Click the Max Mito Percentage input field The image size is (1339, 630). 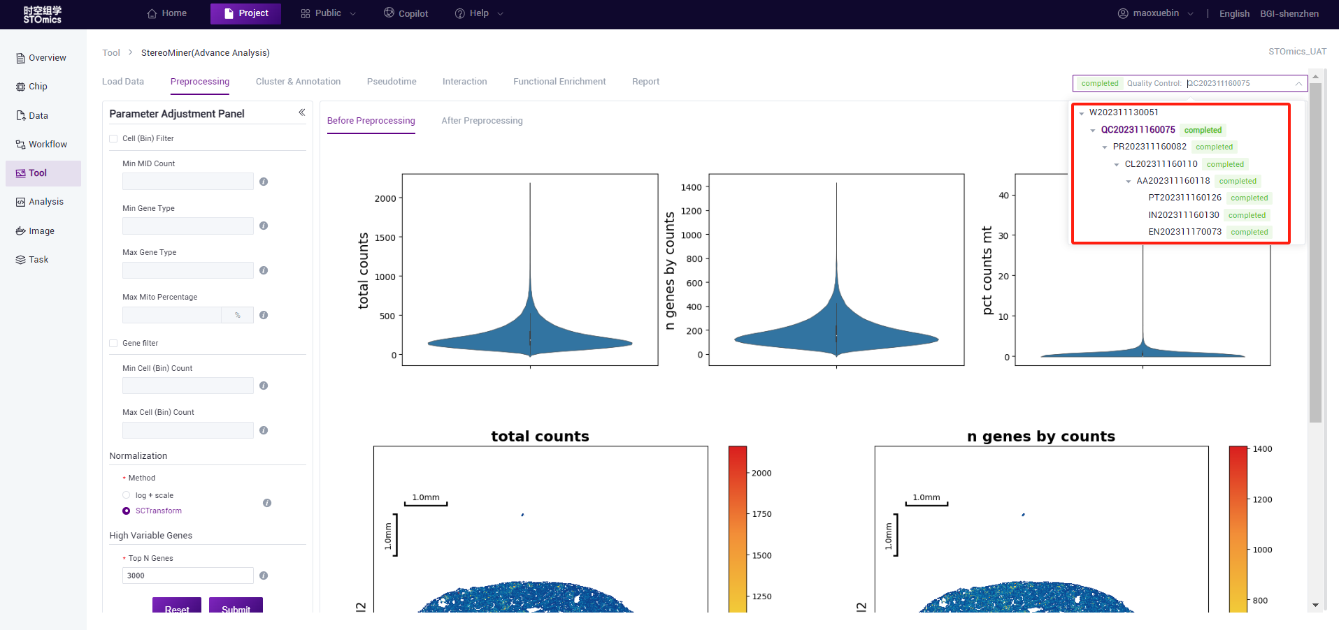(172, 315)
